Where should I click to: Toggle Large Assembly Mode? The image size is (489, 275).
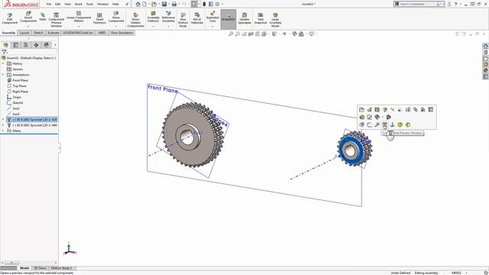click(275, 20)
